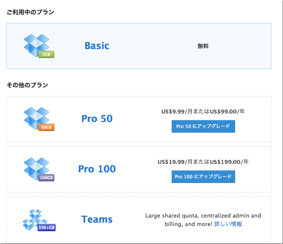Select the Basic plan title
283x244 pixels.
tap(97, 46)
